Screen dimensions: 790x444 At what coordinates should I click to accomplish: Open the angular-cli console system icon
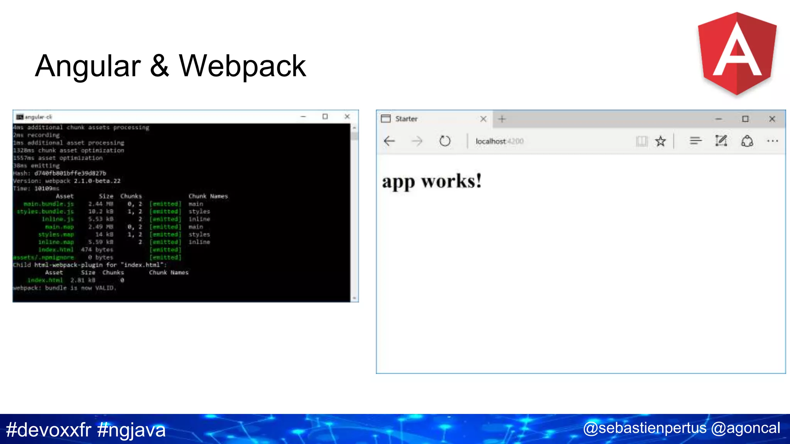tap(20, 117)
